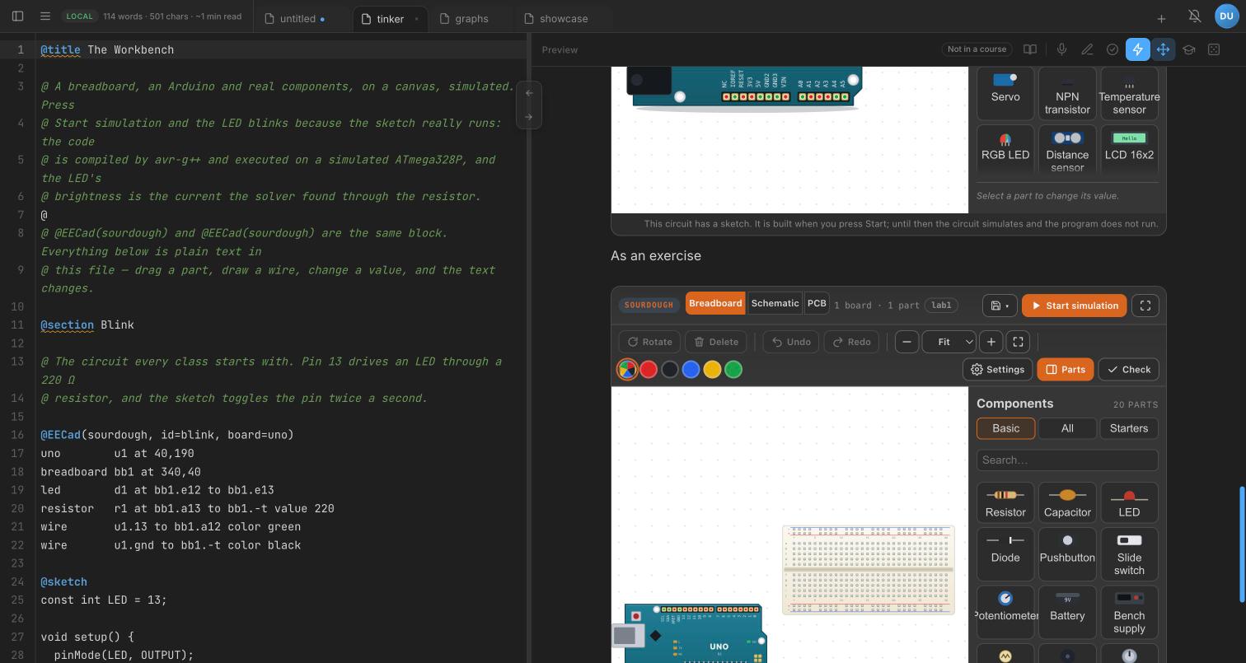
Task: Pick the Pushbutton part
Action: point(1067,553)
